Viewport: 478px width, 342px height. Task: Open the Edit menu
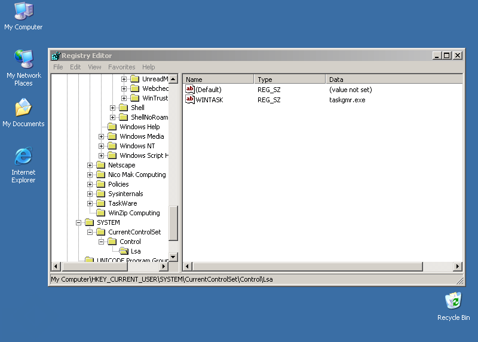(x=75, y=67)
